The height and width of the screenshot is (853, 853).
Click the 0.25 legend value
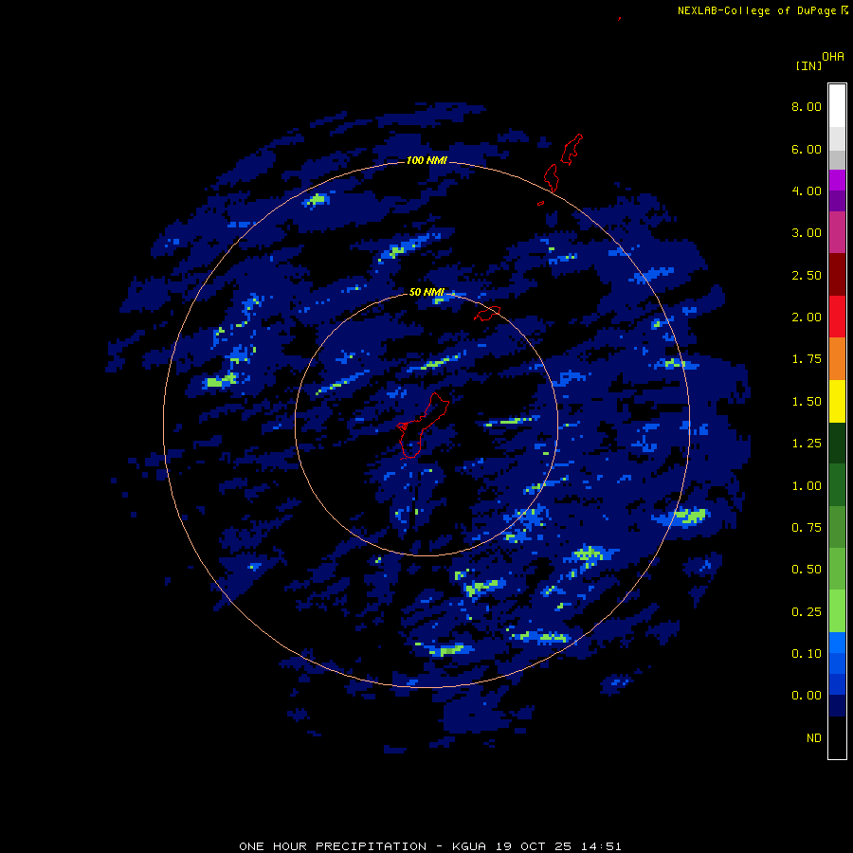807,612
